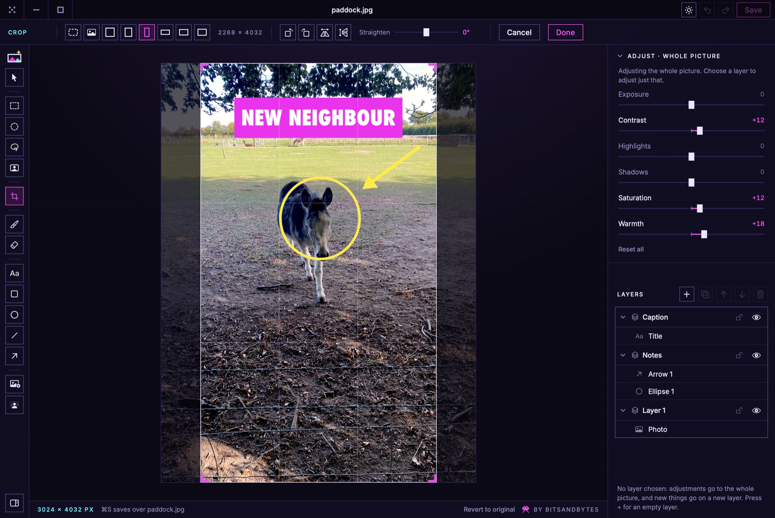Hide the Notes layer group
This screenshot has height=518, width=775.
pyautogui.click(x=756, y=355)
